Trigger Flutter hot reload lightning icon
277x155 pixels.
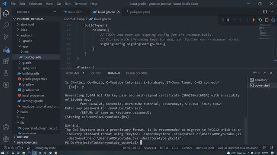(x=254, y=20)
